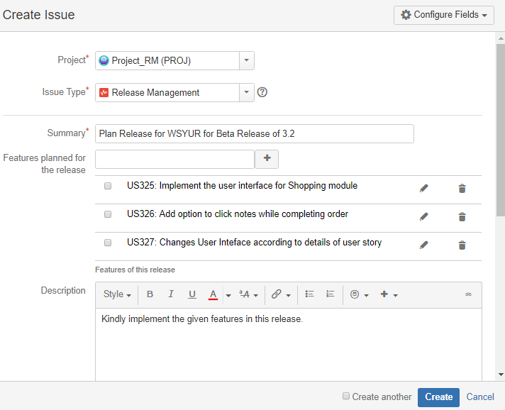Edit the US325 feature entry
The width and height of the screenshot is (505, 410).
point(424,188)
